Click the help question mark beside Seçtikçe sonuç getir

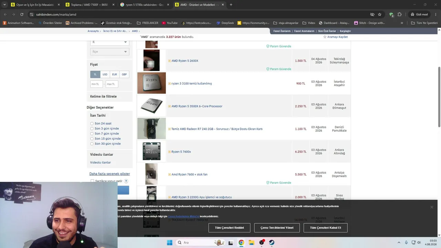(x=126, y=181)
